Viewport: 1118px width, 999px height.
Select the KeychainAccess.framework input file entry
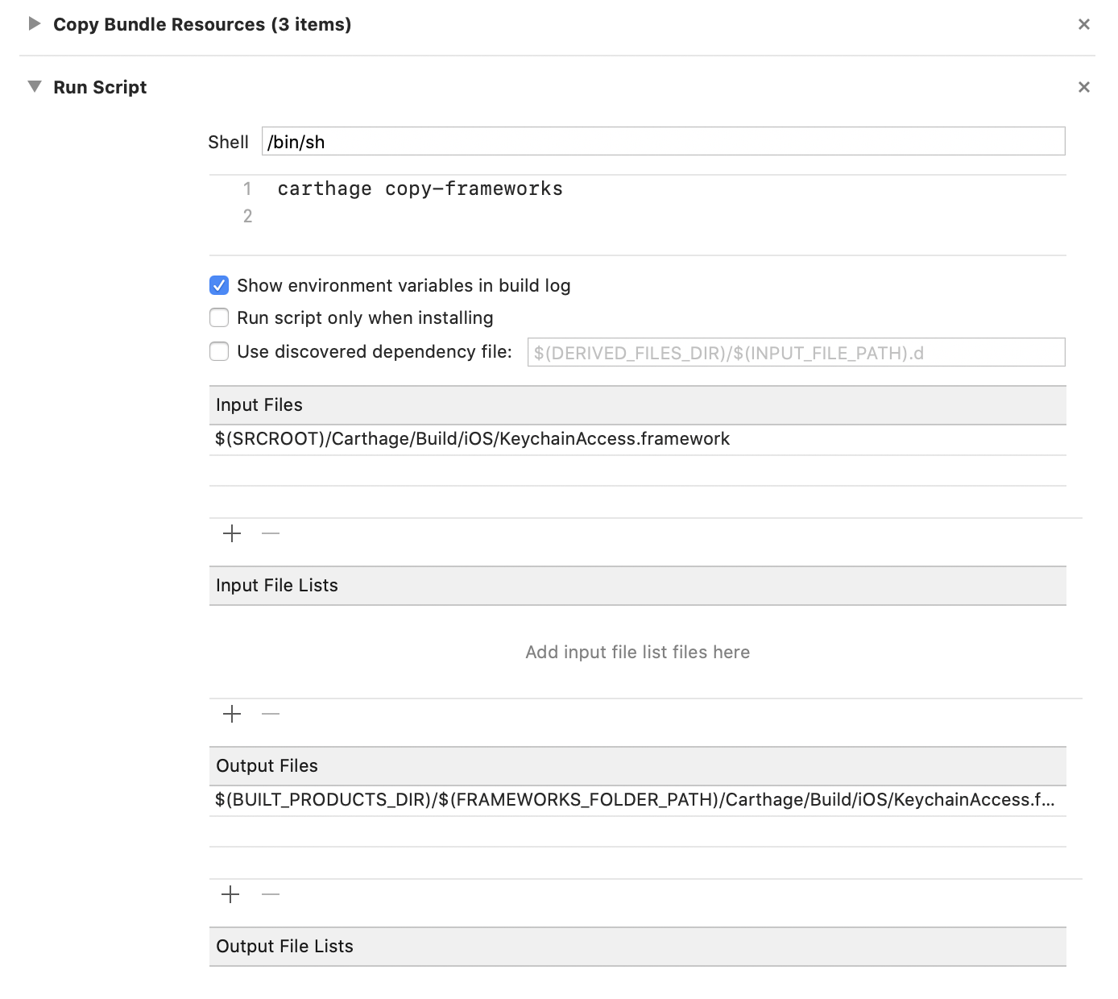pos(471,438)
